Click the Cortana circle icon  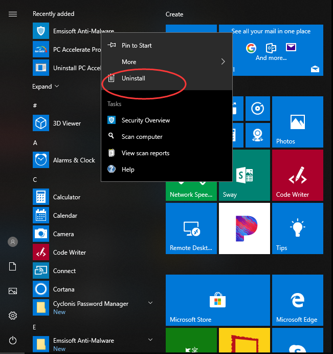click(41, 289)
